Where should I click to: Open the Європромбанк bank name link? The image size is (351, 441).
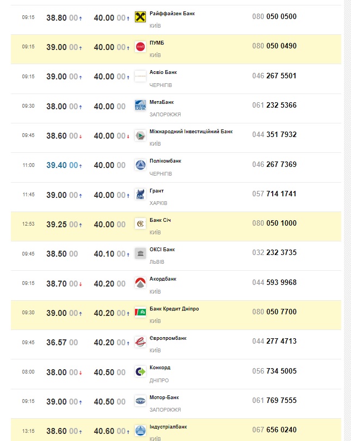point(168,338)
